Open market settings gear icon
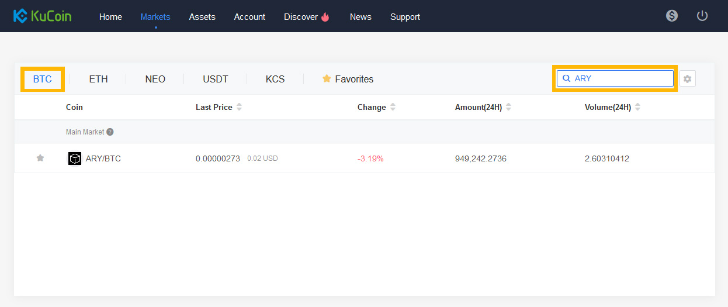 688,78
